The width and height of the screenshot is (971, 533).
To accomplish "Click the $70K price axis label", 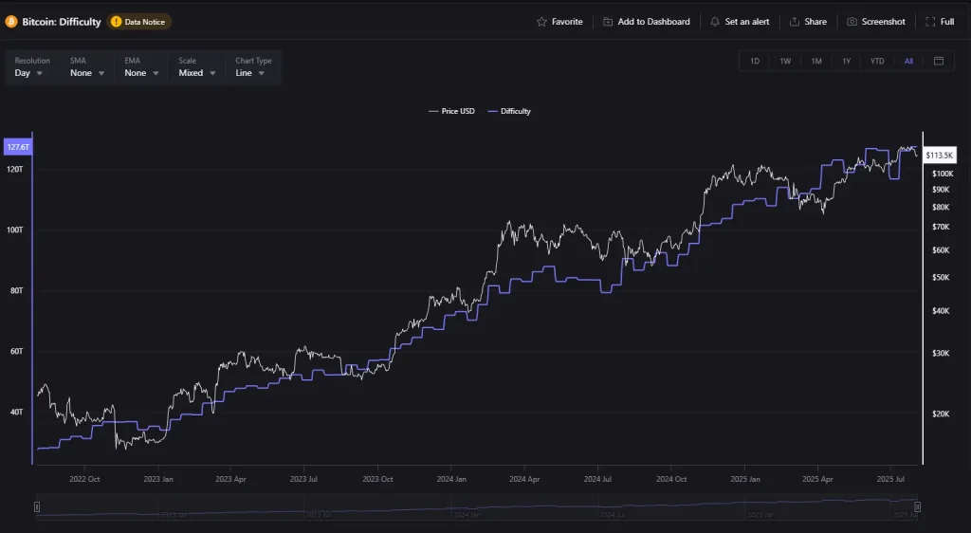I will tap(941, 228).
